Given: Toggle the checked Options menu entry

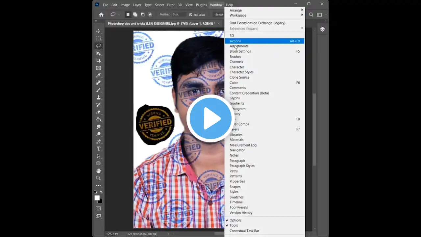Looking at the screenshot, I should point(265,220).
